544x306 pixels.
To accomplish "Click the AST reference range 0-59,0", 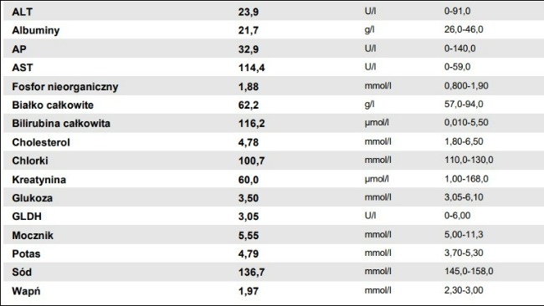I will 457,67.
